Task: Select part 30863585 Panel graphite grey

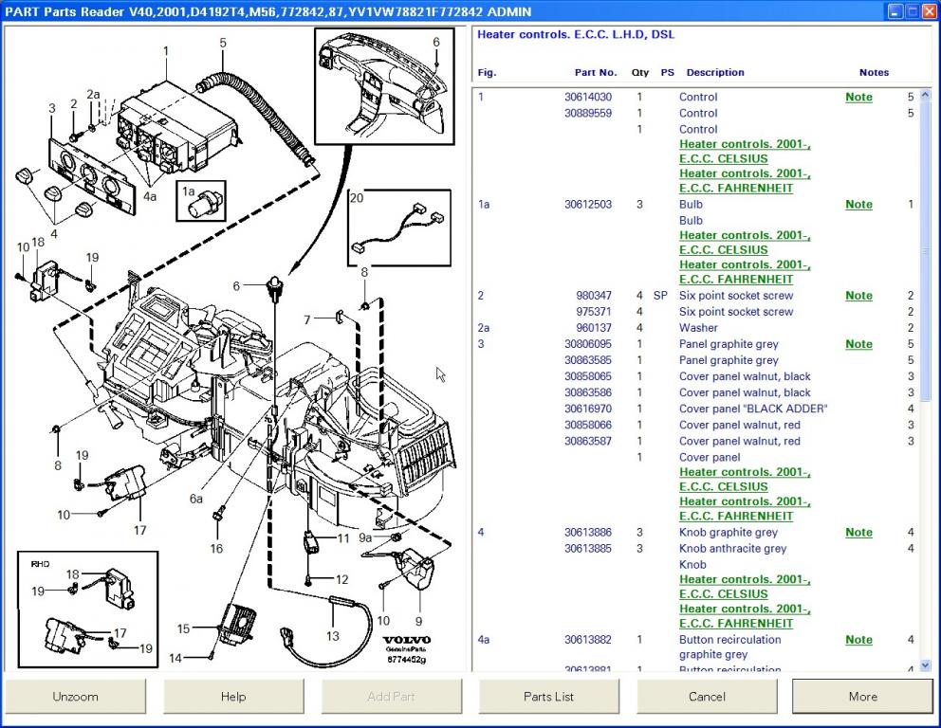Action: 696,360
